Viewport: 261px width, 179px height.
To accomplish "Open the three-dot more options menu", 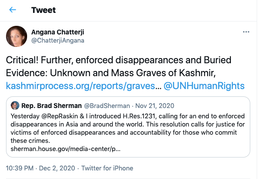I will coord(246,32).
